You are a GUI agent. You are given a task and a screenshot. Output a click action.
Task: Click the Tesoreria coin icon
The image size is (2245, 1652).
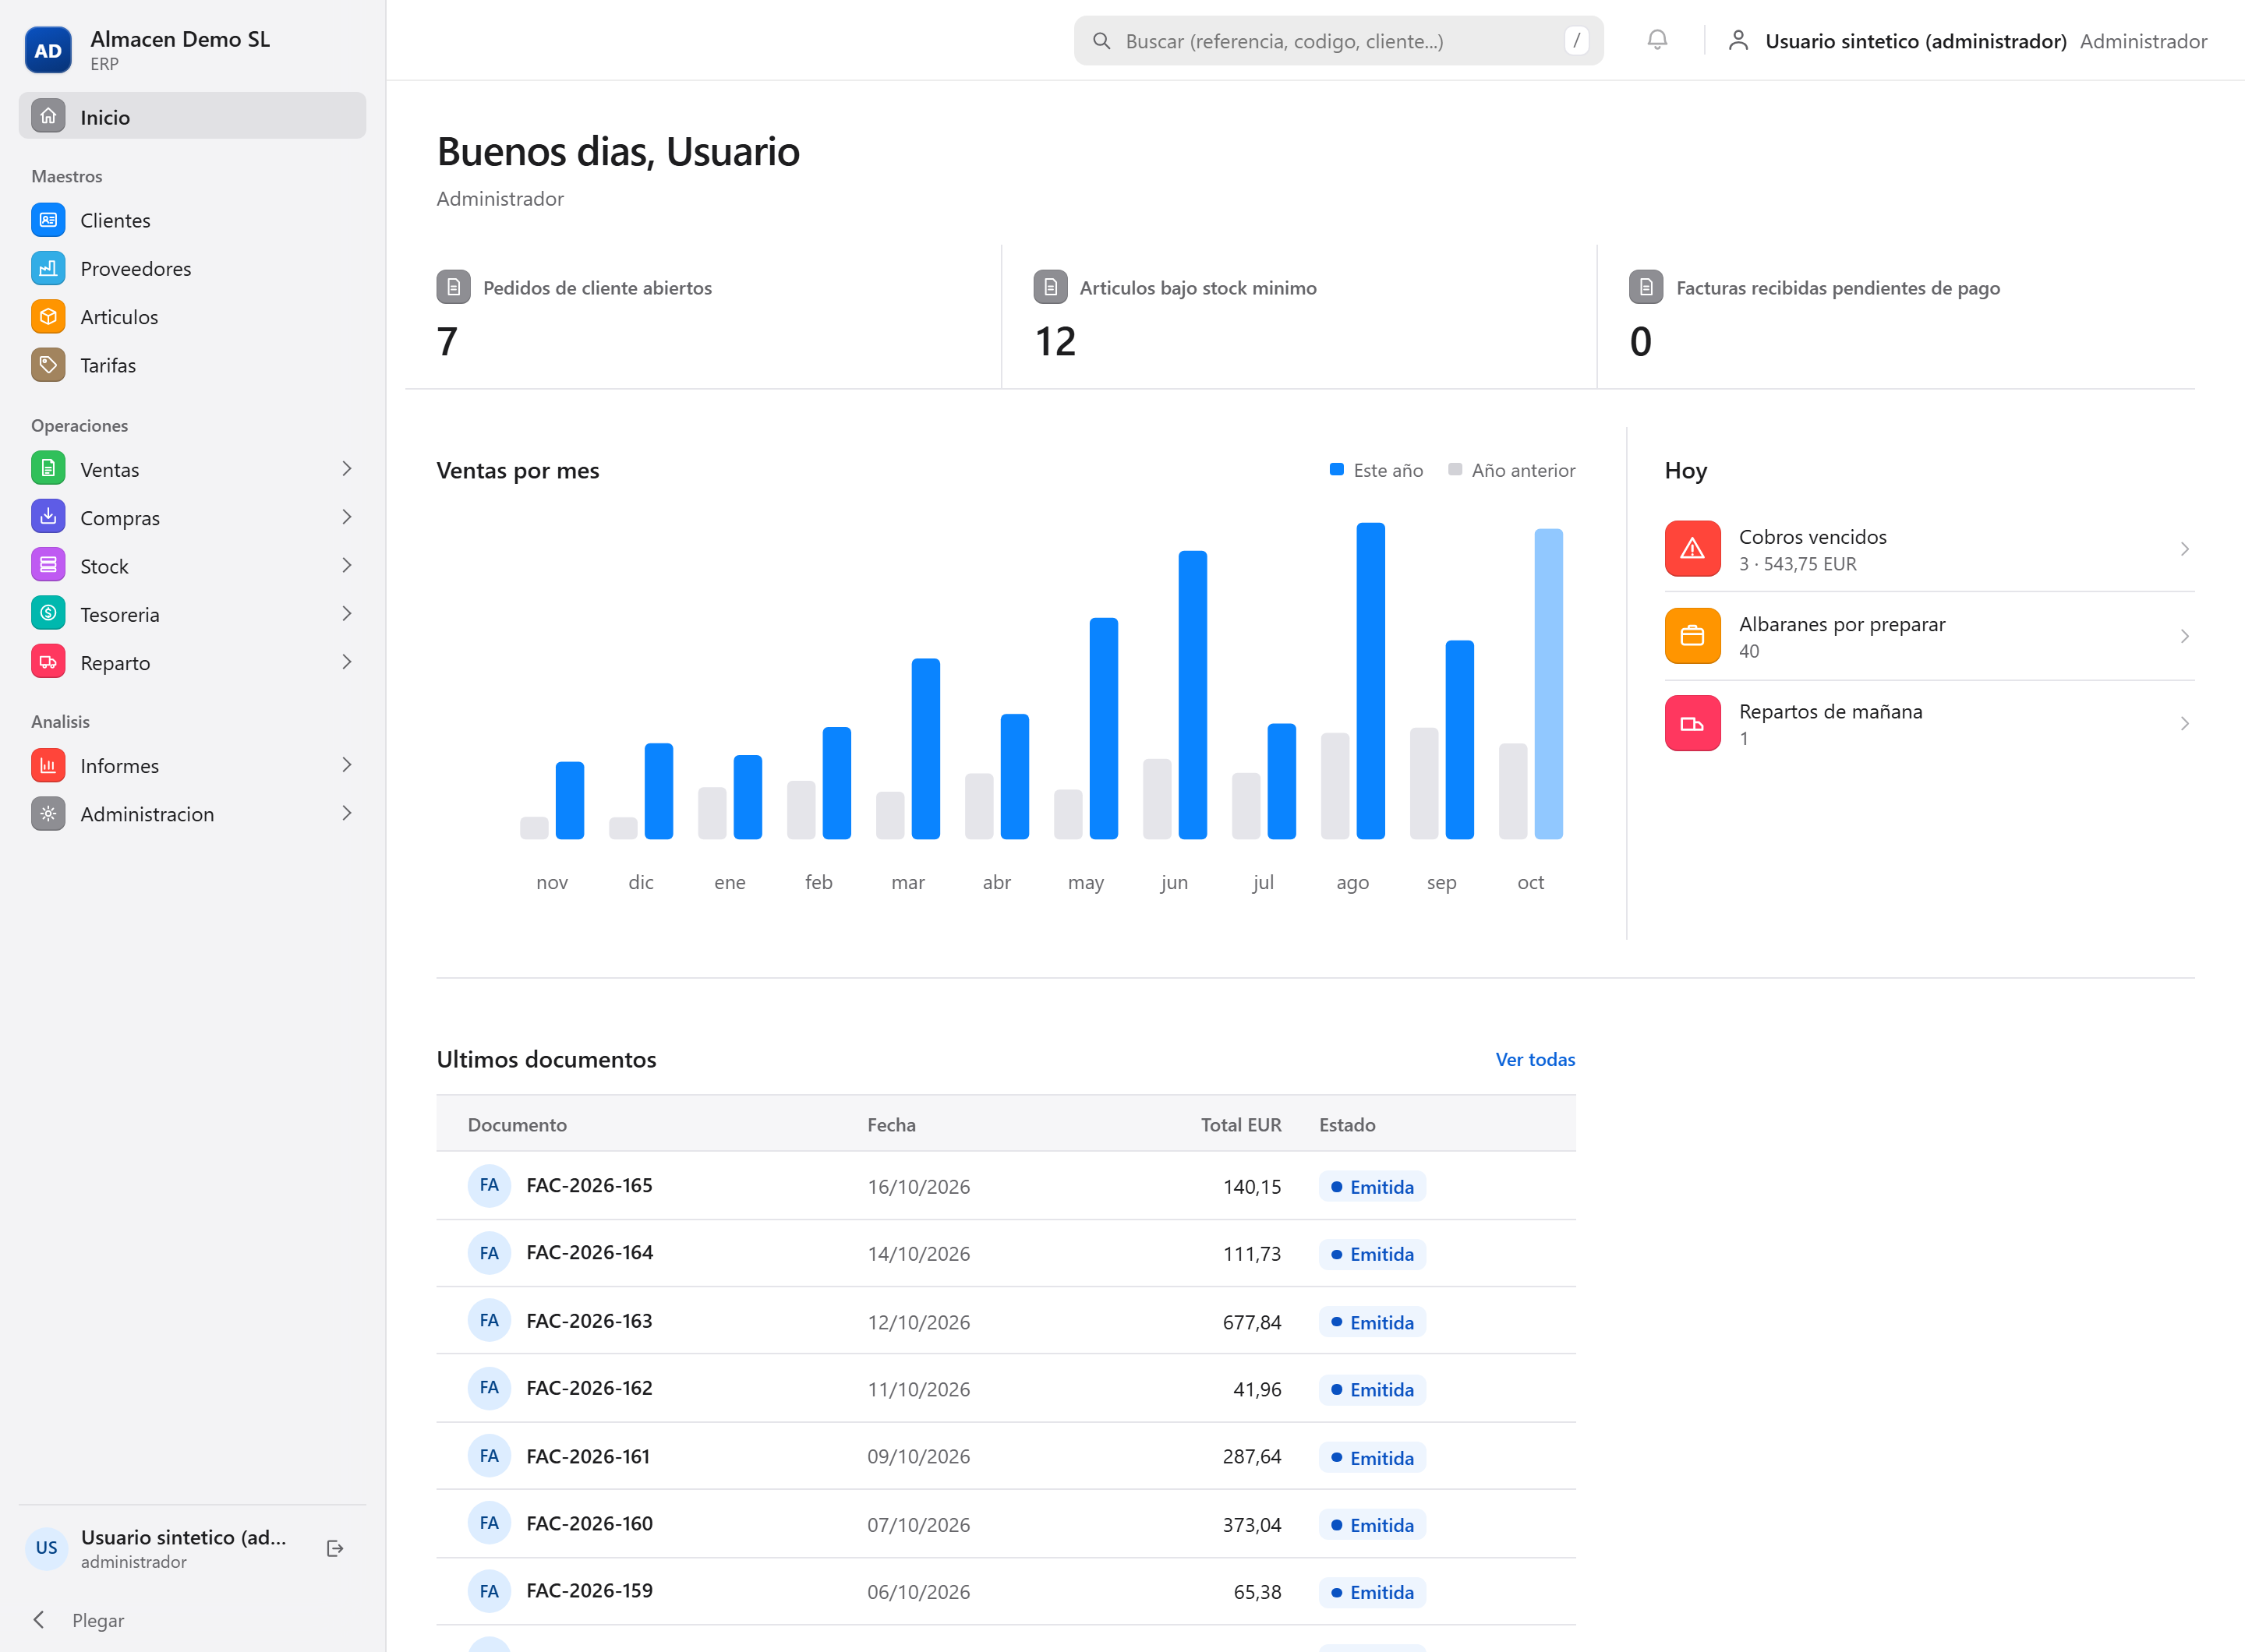pos(48,614)
